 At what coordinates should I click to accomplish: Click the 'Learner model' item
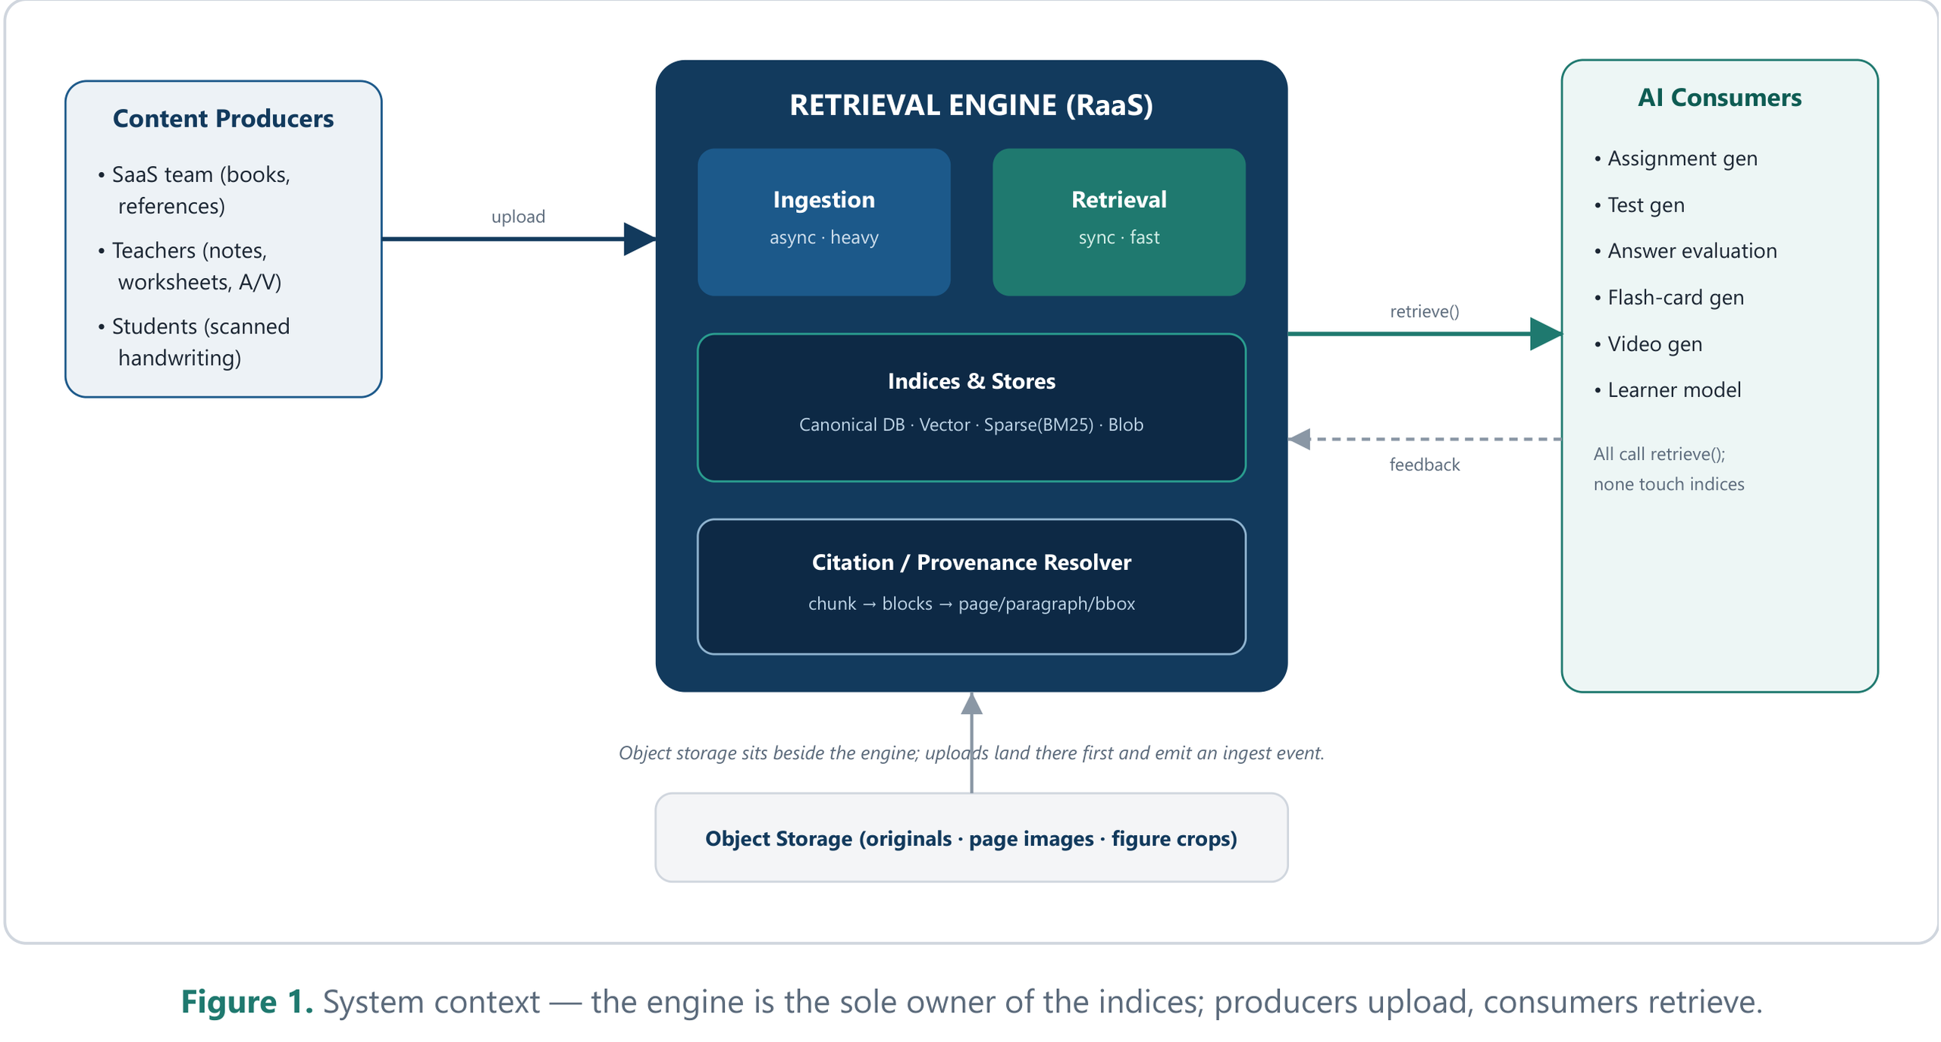[x=1667, y=390]
